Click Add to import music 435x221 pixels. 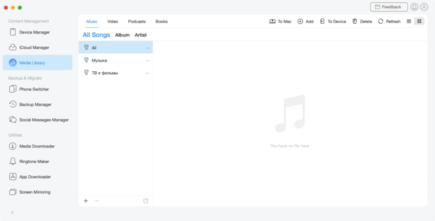(x=306, y=21)
